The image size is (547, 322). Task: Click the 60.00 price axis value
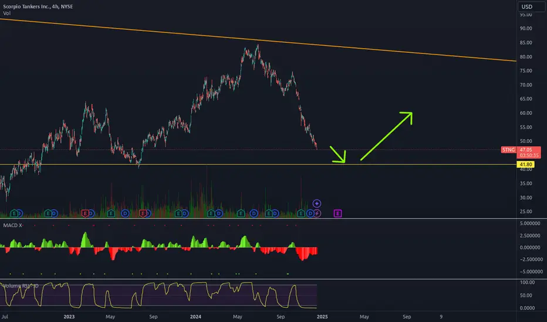pos(526,113)
